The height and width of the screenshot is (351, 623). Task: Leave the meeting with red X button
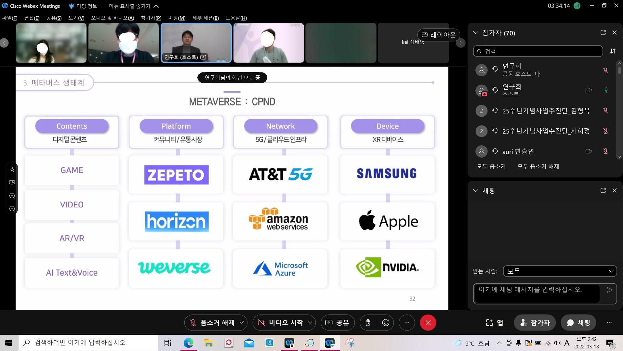click(428, 322)
